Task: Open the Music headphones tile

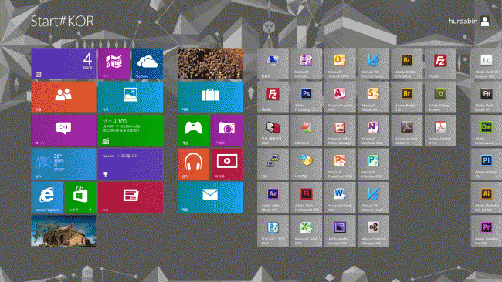Action: pyautogui.click(x=193, y=164)
